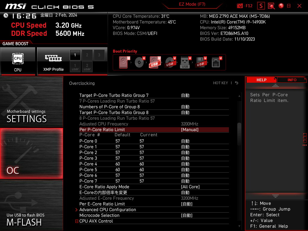Set Target P-Core Turbo Ratio Group 8 value

coord(185,112)
